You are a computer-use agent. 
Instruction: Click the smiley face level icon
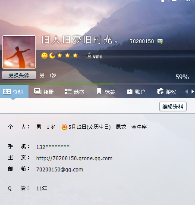pos(44,56)
